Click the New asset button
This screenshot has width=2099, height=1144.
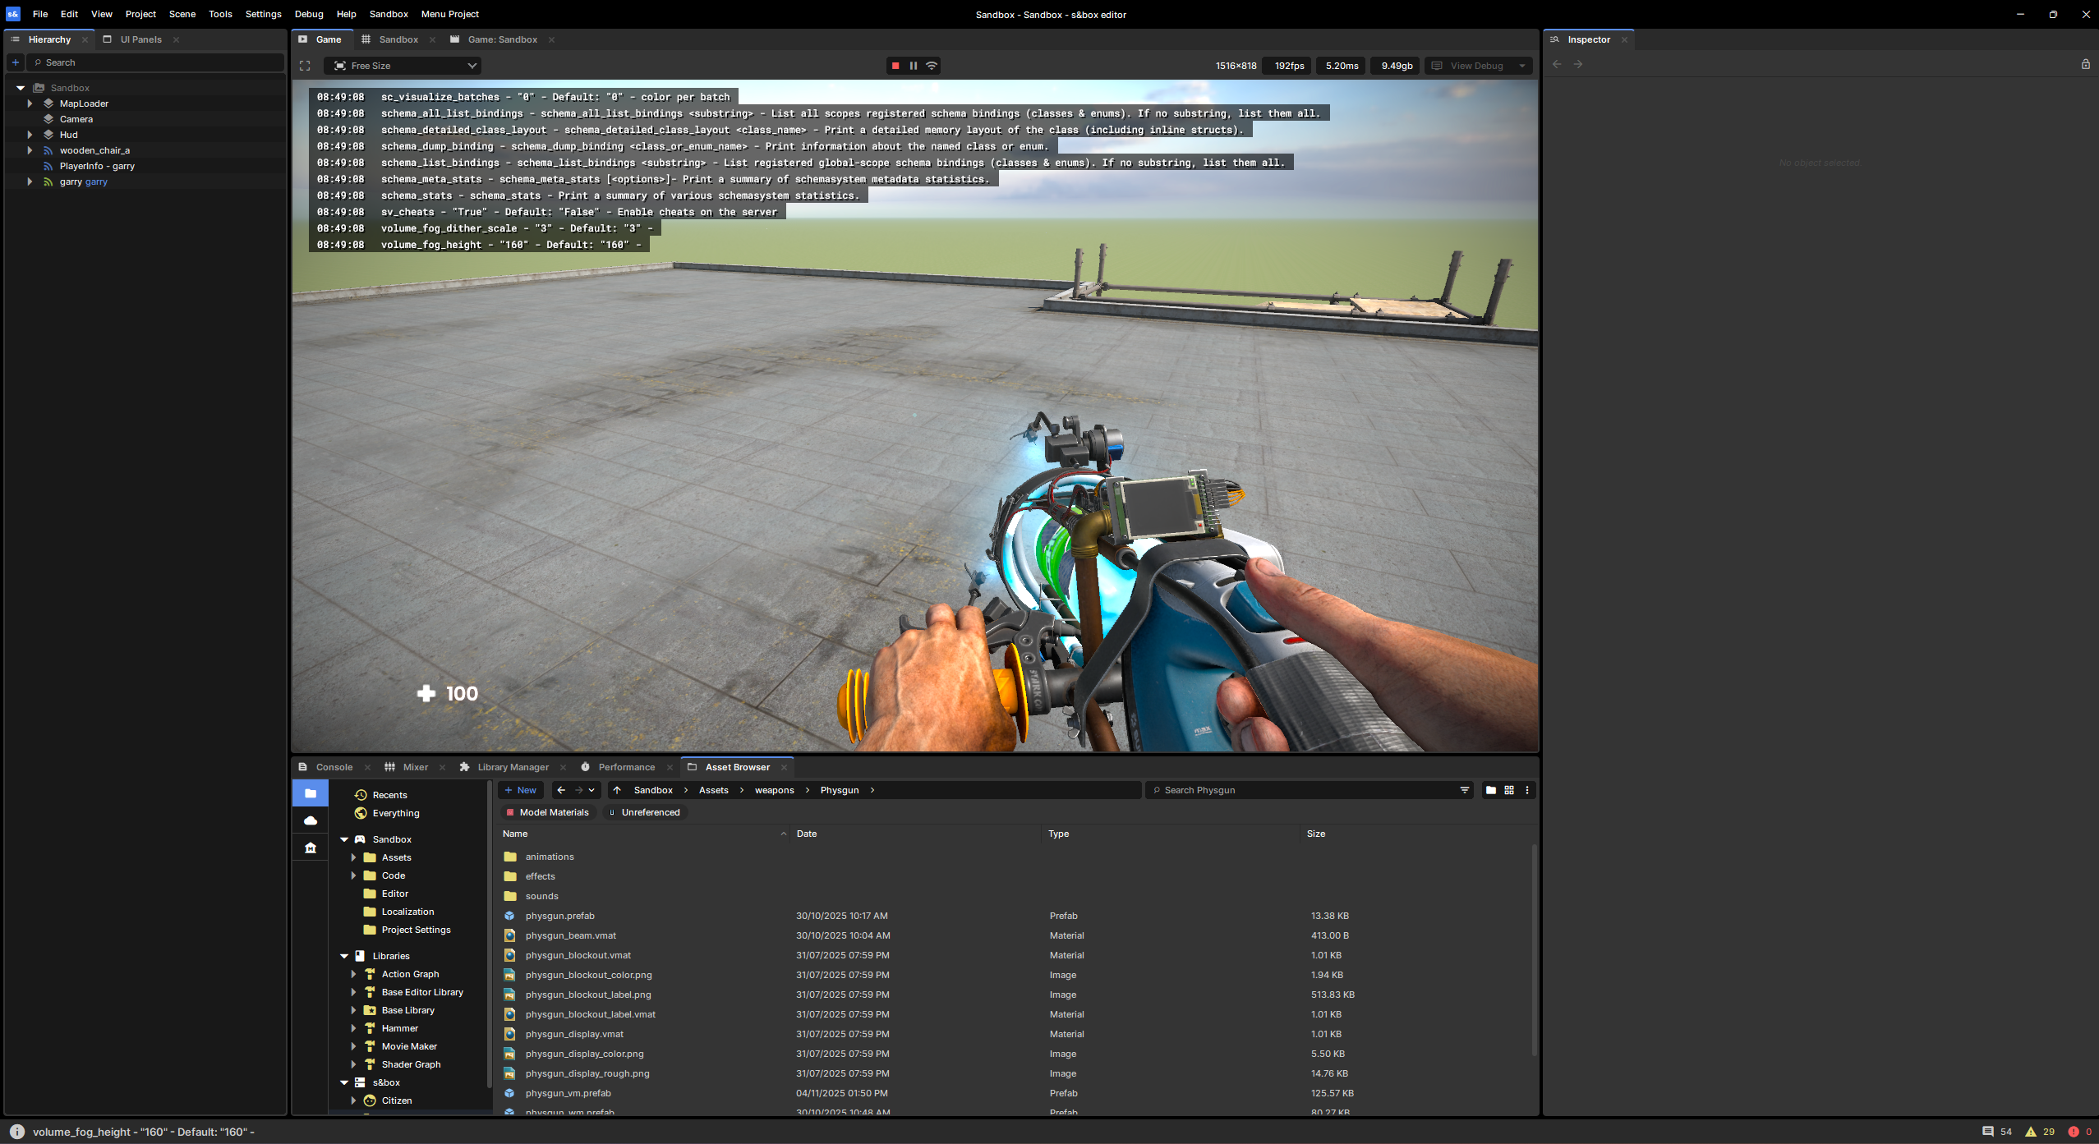tap(520, 790)
